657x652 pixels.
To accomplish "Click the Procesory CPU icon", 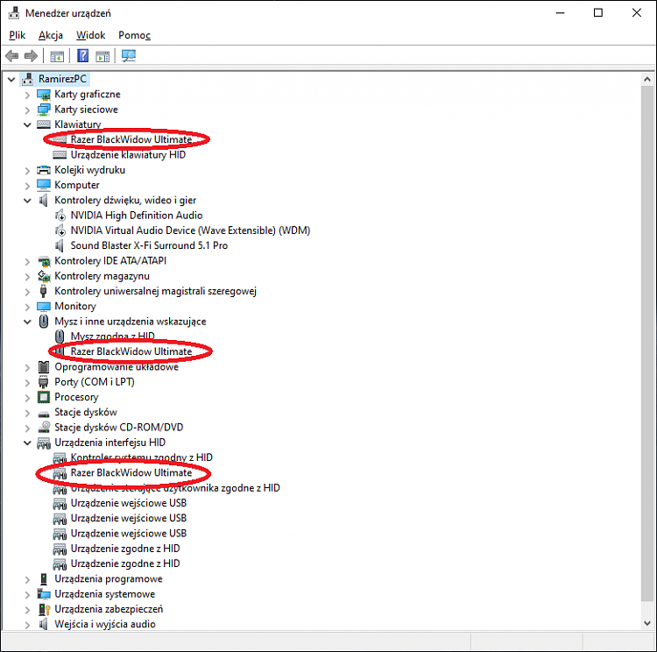I will 44,397.
